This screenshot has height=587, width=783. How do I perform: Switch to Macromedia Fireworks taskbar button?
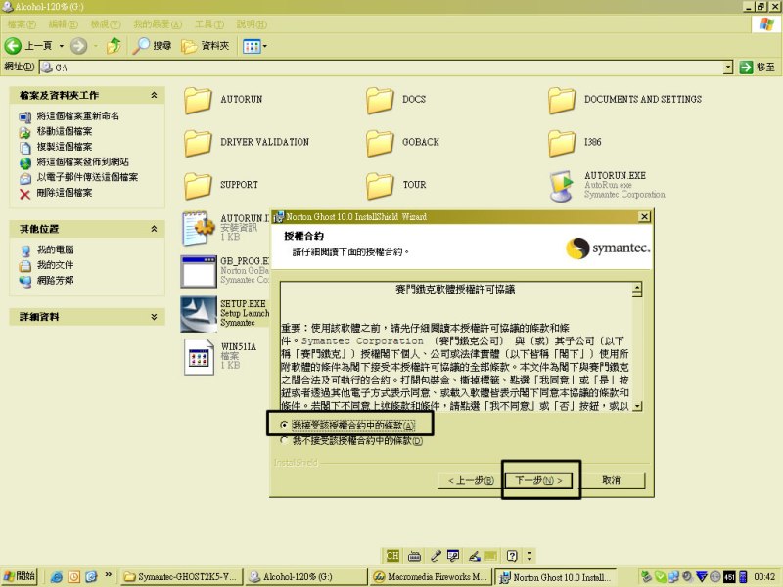(431, 577)
